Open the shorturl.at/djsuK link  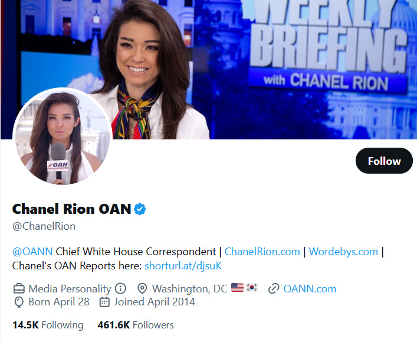183,266
